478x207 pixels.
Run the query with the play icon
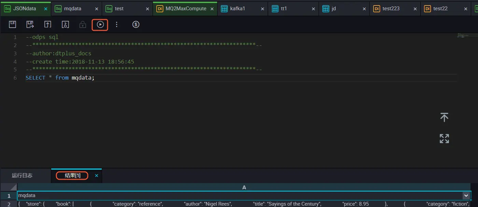100,24
